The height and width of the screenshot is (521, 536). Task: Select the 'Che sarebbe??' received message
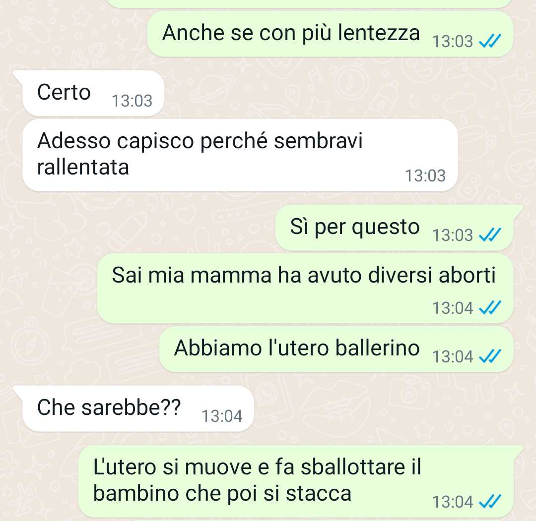138,408
